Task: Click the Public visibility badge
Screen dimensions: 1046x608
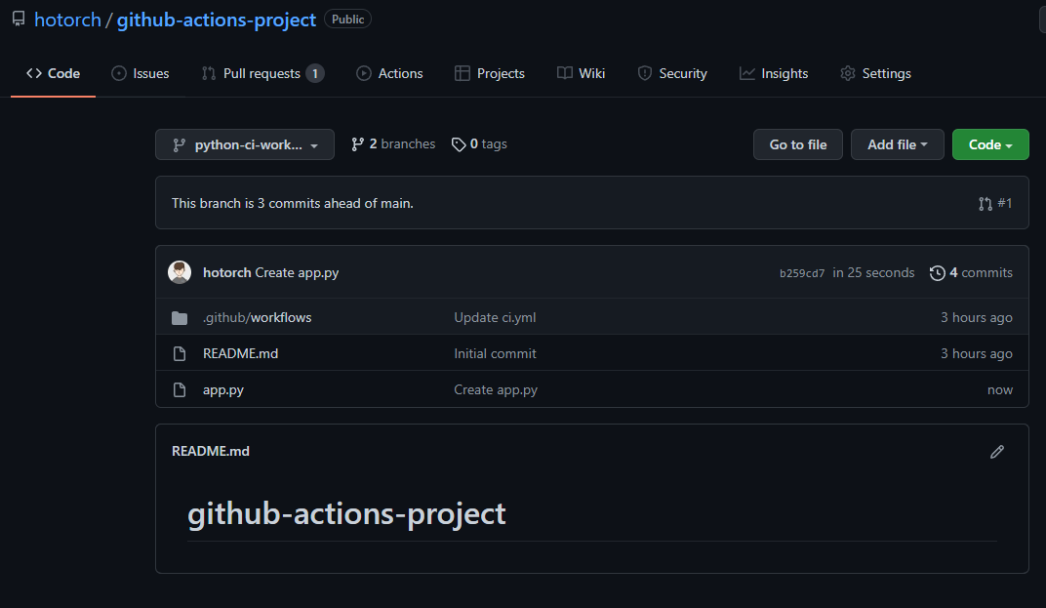Action: pos(347,20)
